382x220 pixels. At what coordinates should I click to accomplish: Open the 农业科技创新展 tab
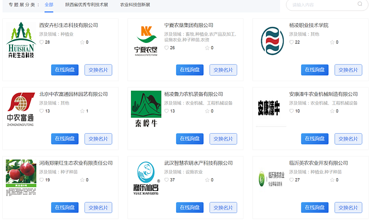click(135, 5)
